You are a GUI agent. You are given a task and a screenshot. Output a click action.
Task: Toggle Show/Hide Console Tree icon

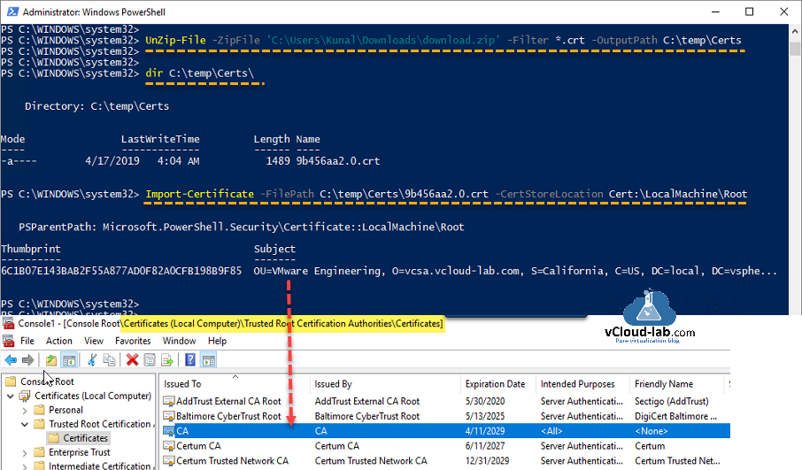coord(68,360)
